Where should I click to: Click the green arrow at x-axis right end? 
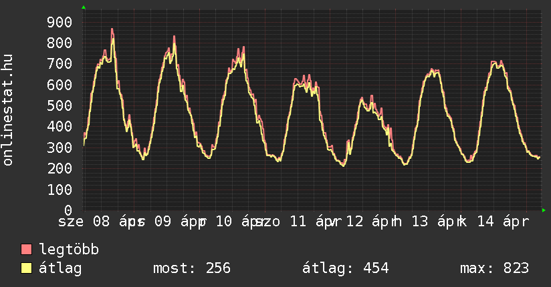pos(544,210)
